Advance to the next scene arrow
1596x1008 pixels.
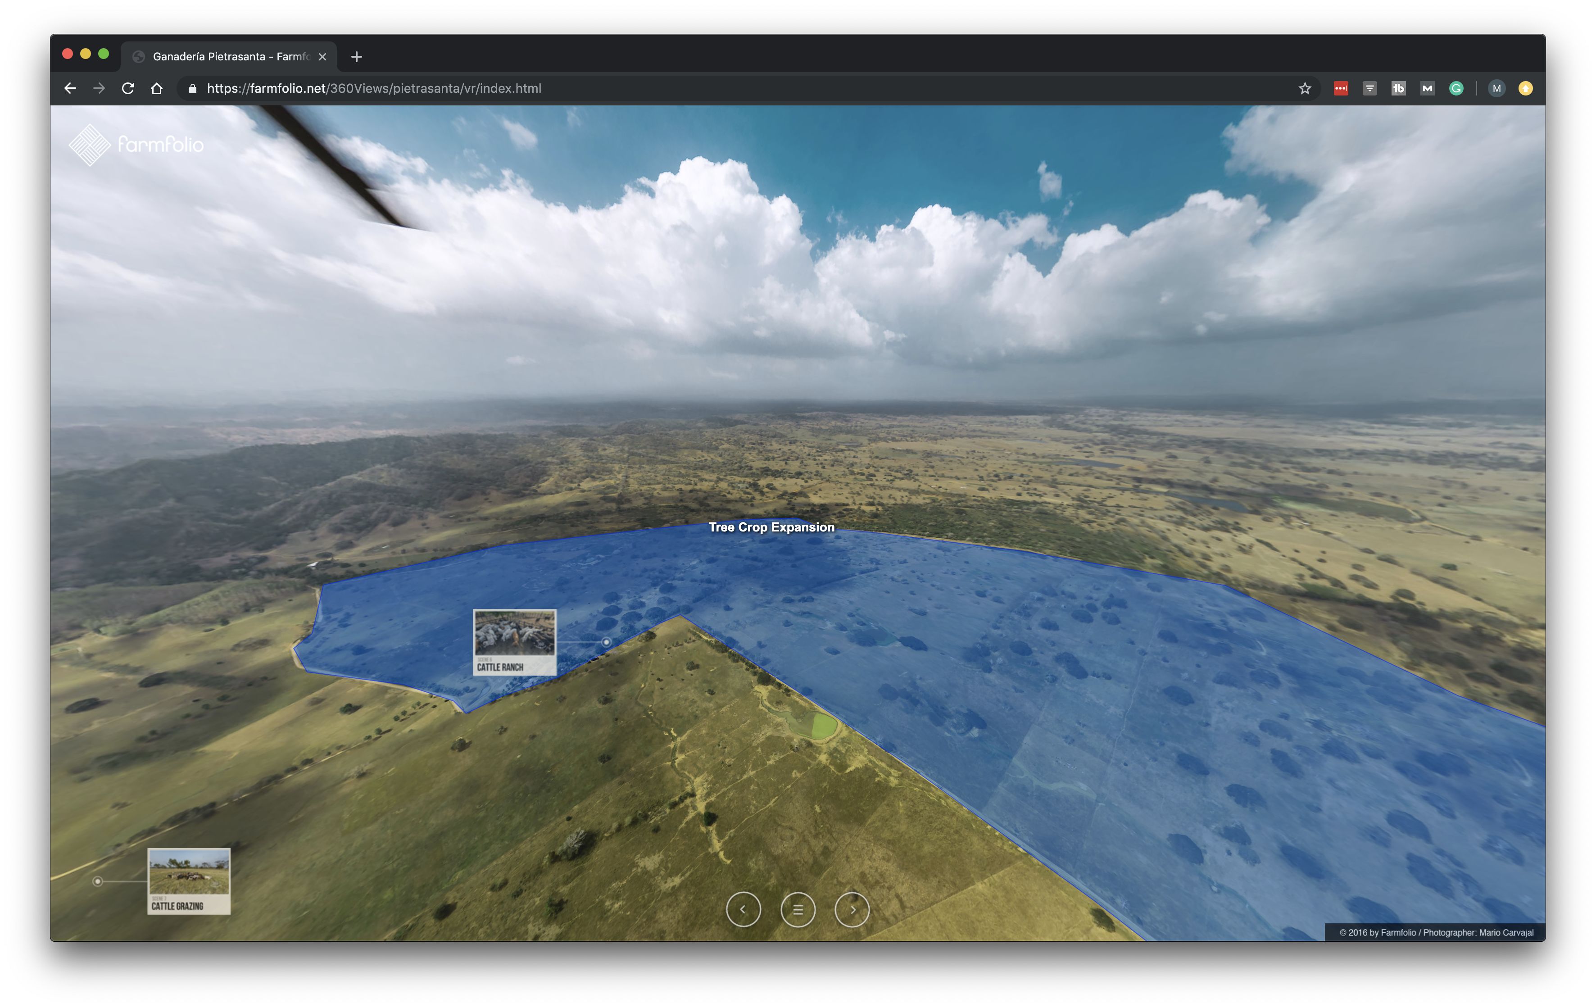[852, 909]
